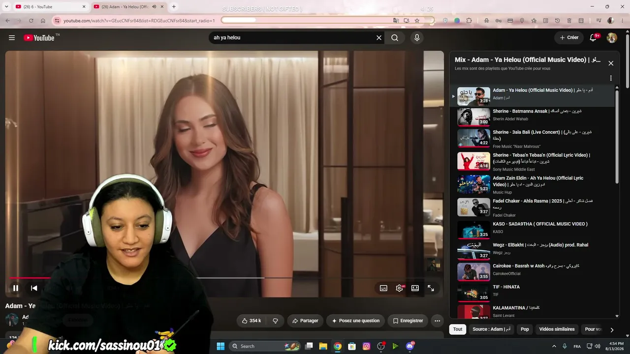Go back in the browser

pyautogui.click(x=7, y=21)
